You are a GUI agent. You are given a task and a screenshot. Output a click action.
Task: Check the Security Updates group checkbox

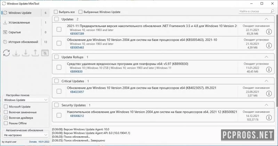pos(56,105)
